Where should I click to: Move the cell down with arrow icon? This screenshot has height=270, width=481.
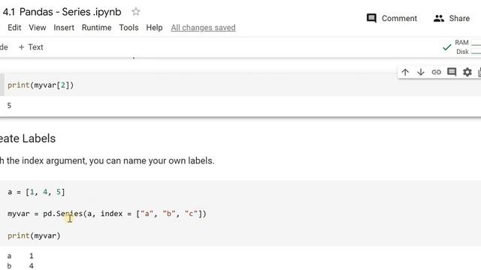(421, 72)
